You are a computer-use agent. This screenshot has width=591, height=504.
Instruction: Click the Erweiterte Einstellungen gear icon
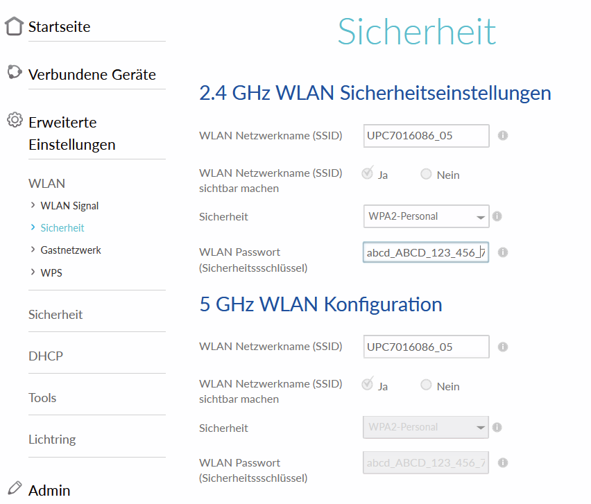[14, 121]
